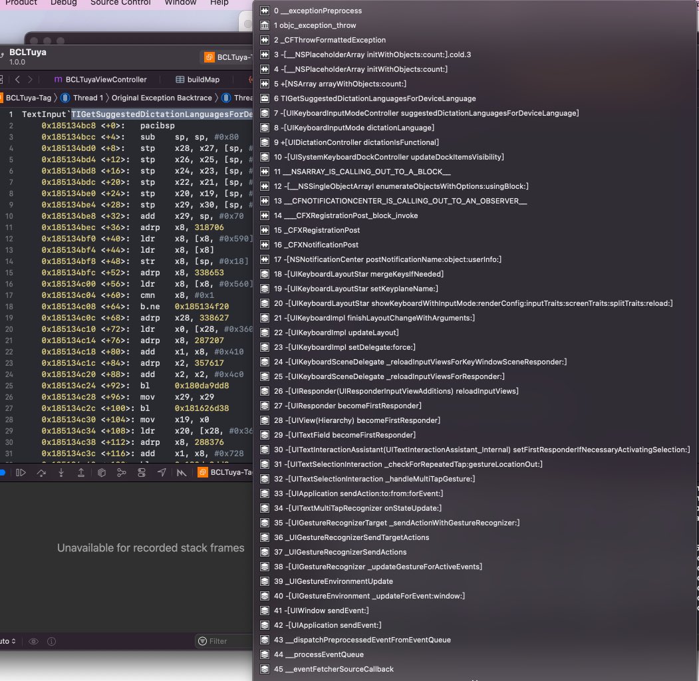Click the Continue program execution icon
The image size is (699, 681).
tap(21, 473)
